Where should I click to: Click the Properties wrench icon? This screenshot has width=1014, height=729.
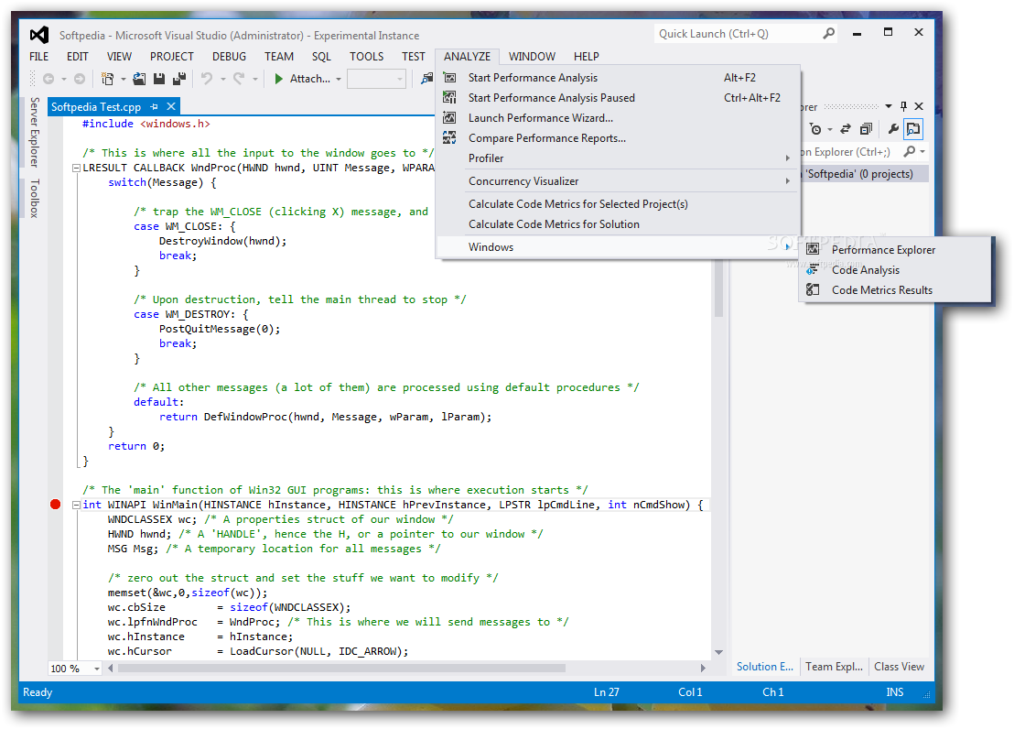[893, 129]
